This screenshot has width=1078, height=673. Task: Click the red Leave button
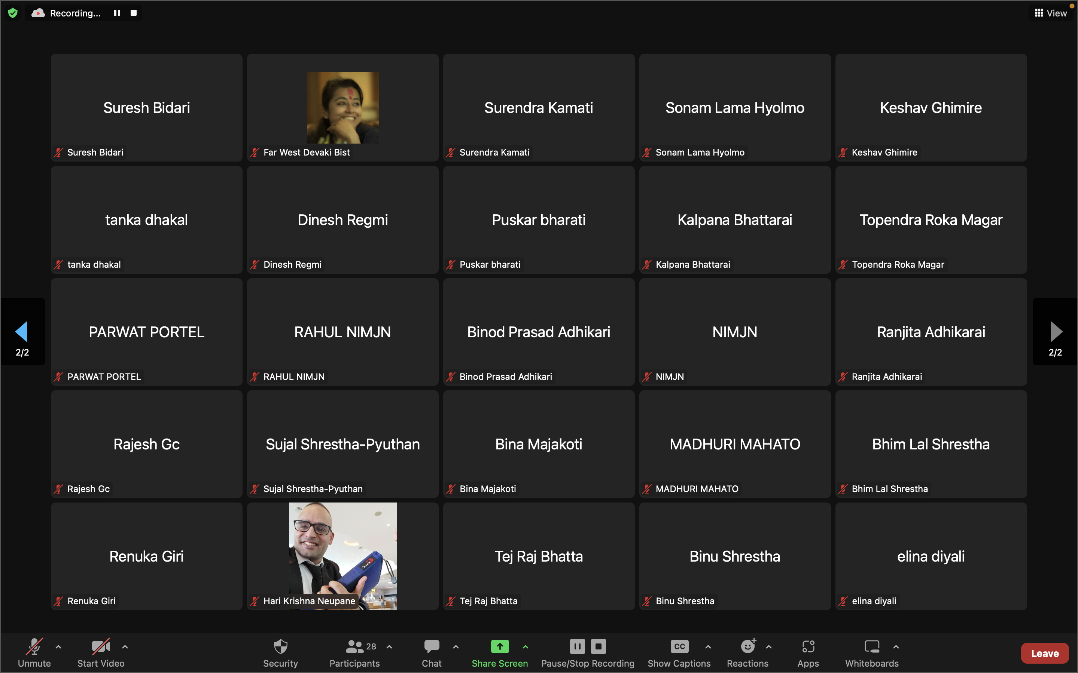coord(1045,654)
